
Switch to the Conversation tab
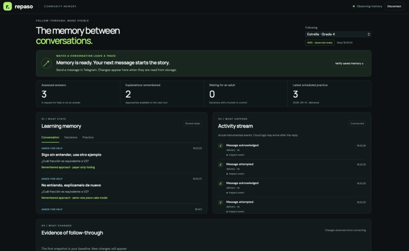pos(50,137)
